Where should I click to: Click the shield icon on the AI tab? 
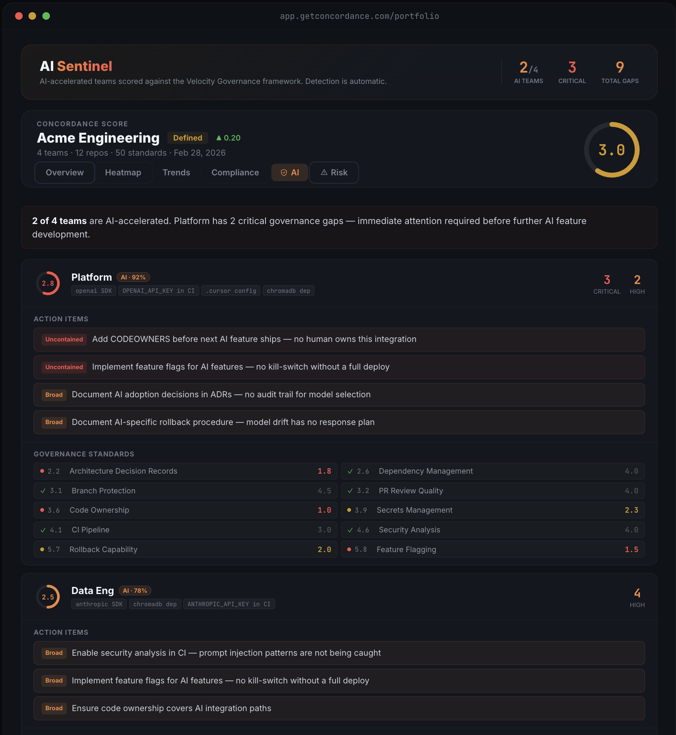(x=284, y=173)
